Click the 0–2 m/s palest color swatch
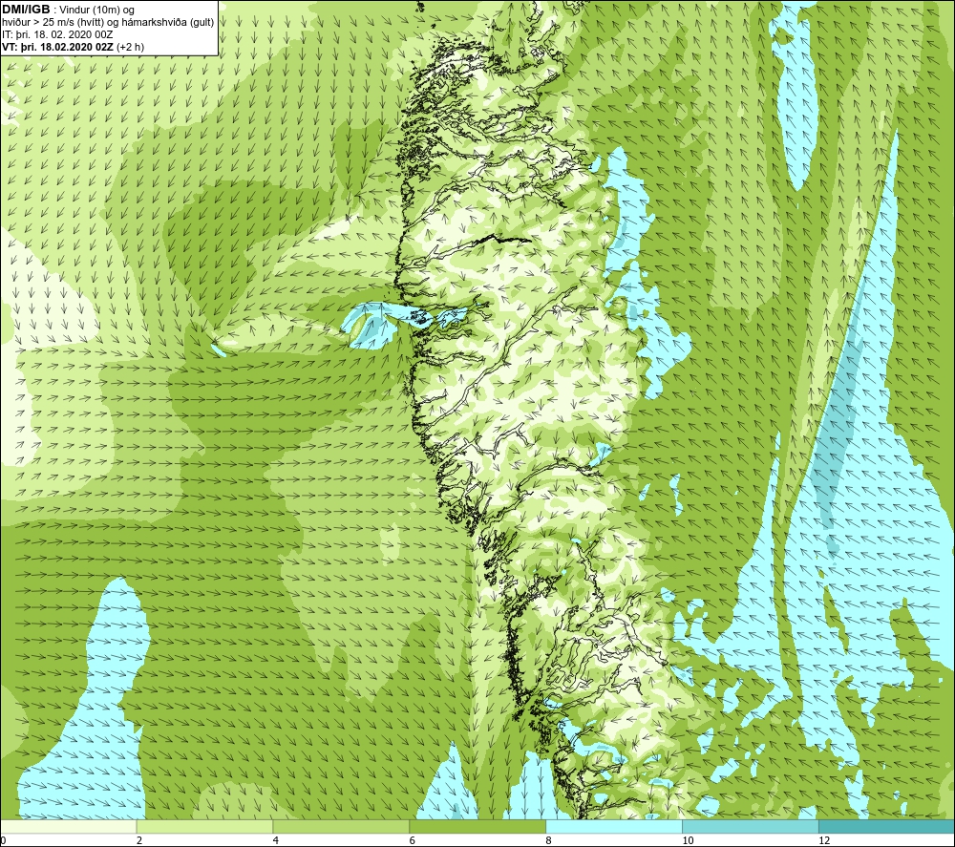Screen dimensions: 955x847 tap(68, 826)
